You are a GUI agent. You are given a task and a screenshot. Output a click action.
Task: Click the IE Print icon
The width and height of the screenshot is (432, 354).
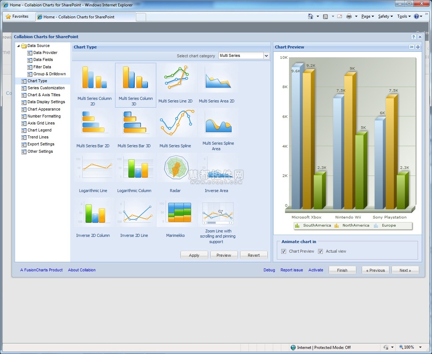tap(349, 17)
